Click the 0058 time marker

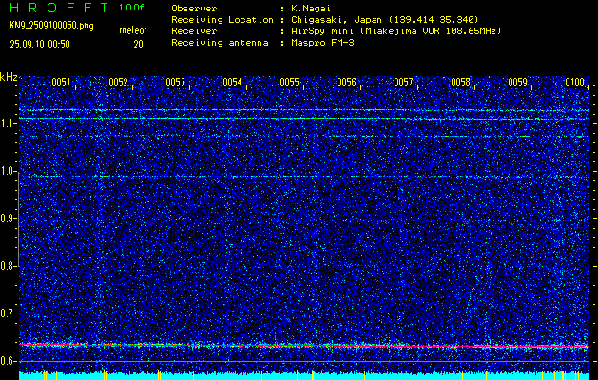pos(461,83)
